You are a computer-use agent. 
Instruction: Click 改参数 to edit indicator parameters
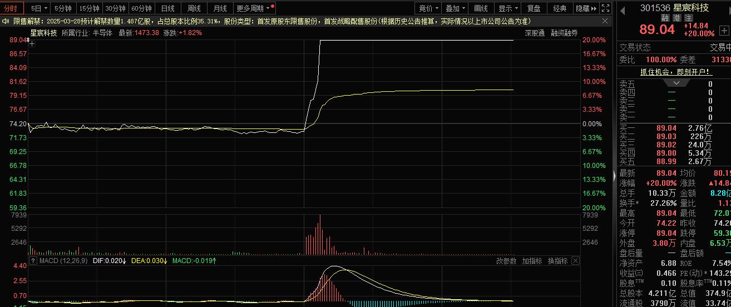(506, 260)
